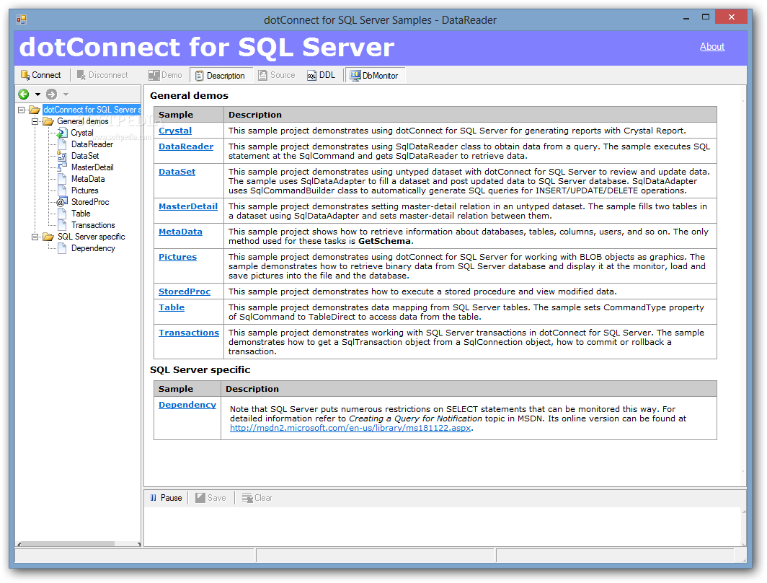Click the About link in header
The width and height of the screenshot is (767, 583).
point(711,46)
